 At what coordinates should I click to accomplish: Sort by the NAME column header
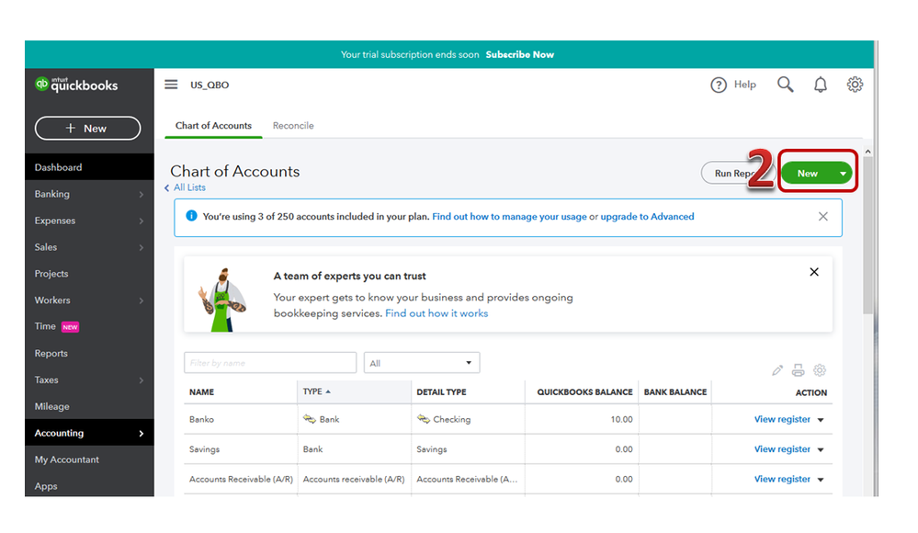tap(201, 391)
